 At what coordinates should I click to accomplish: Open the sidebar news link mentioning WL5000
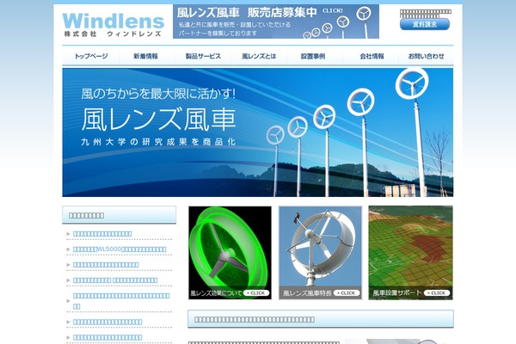tap(120, 249)
